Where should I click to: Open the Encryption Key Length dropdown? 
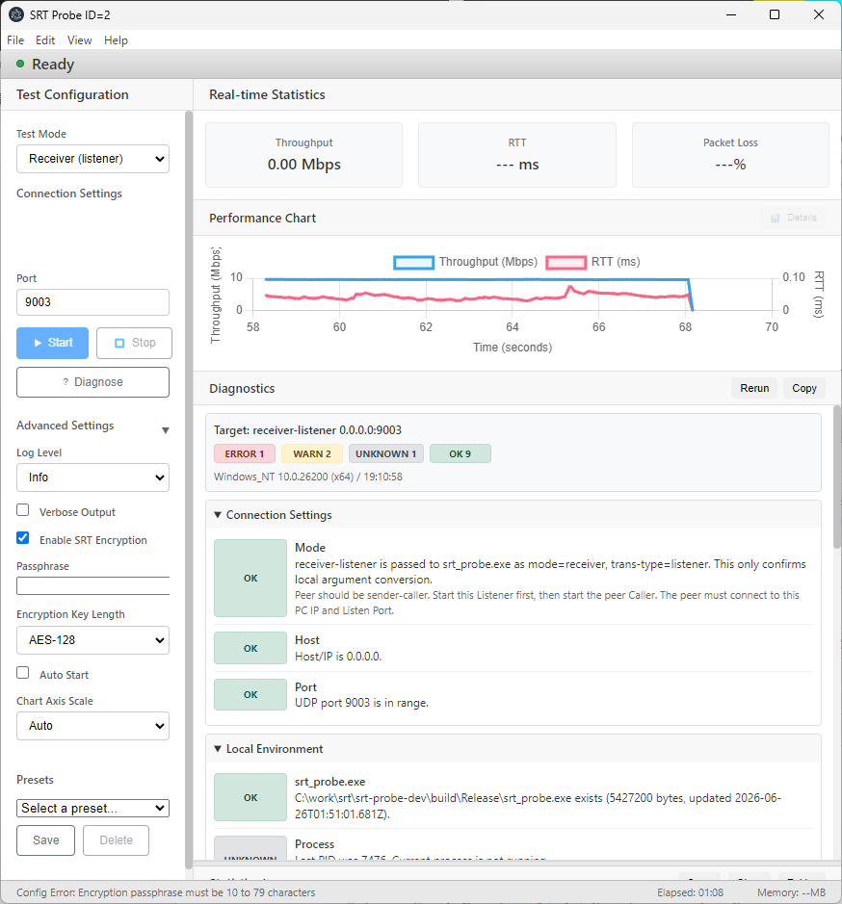(x=92, y=640)
